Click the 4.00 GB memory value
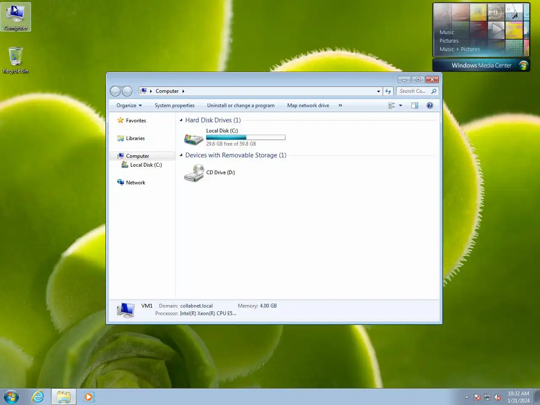This screenshot has width=540, height=405. tap(268, 306)
